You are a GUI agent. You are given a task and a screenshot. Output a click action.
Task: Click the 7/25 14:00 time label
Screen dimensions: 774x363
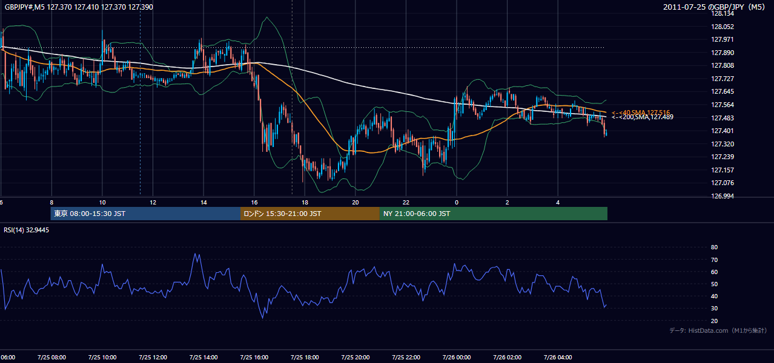pyautogui.click(x=203, y=358)
